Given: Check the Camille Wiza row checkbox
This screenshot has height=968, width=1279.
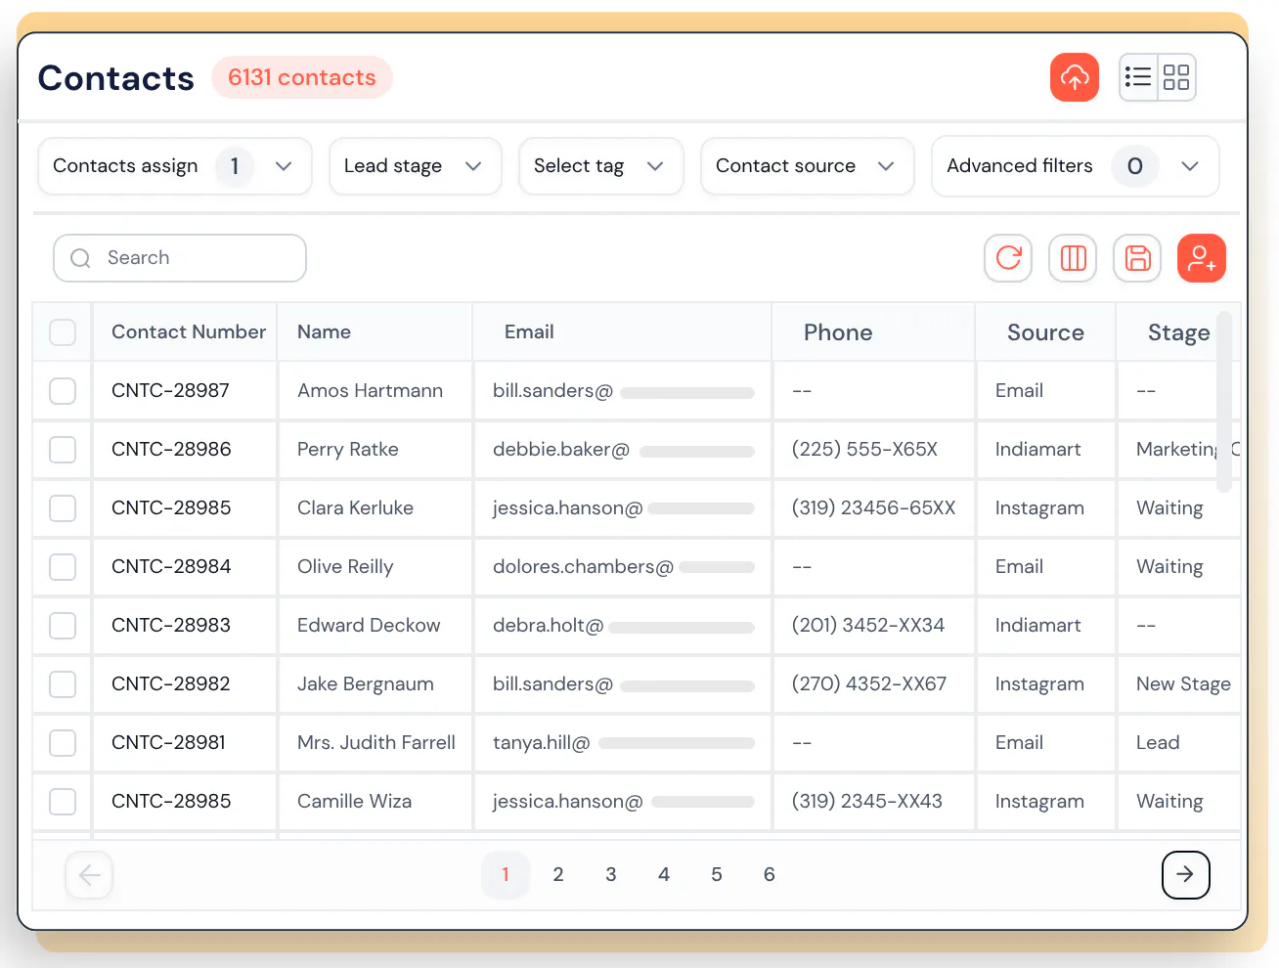Looking at the screenshot, I should [63, 802].
